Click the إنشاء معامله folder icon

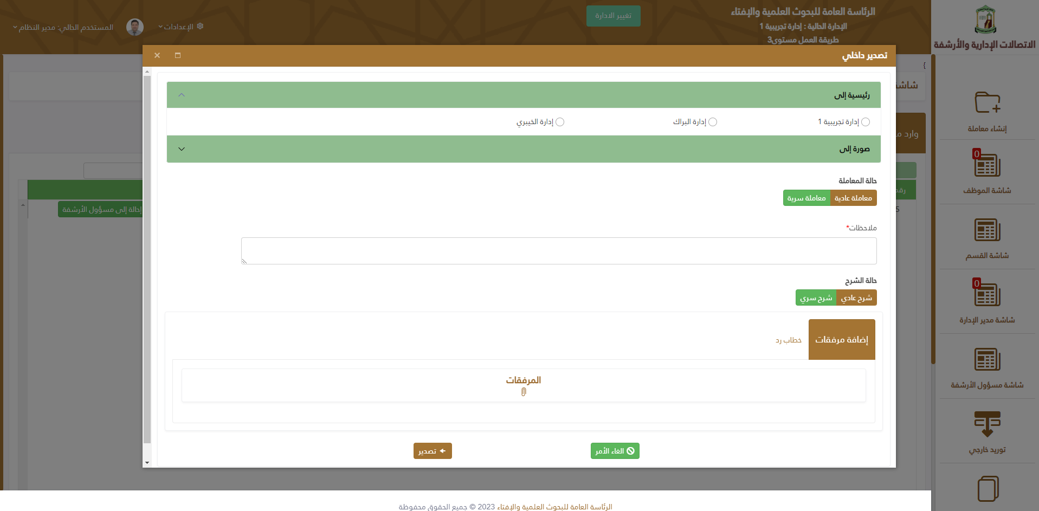tap(987, 102)
